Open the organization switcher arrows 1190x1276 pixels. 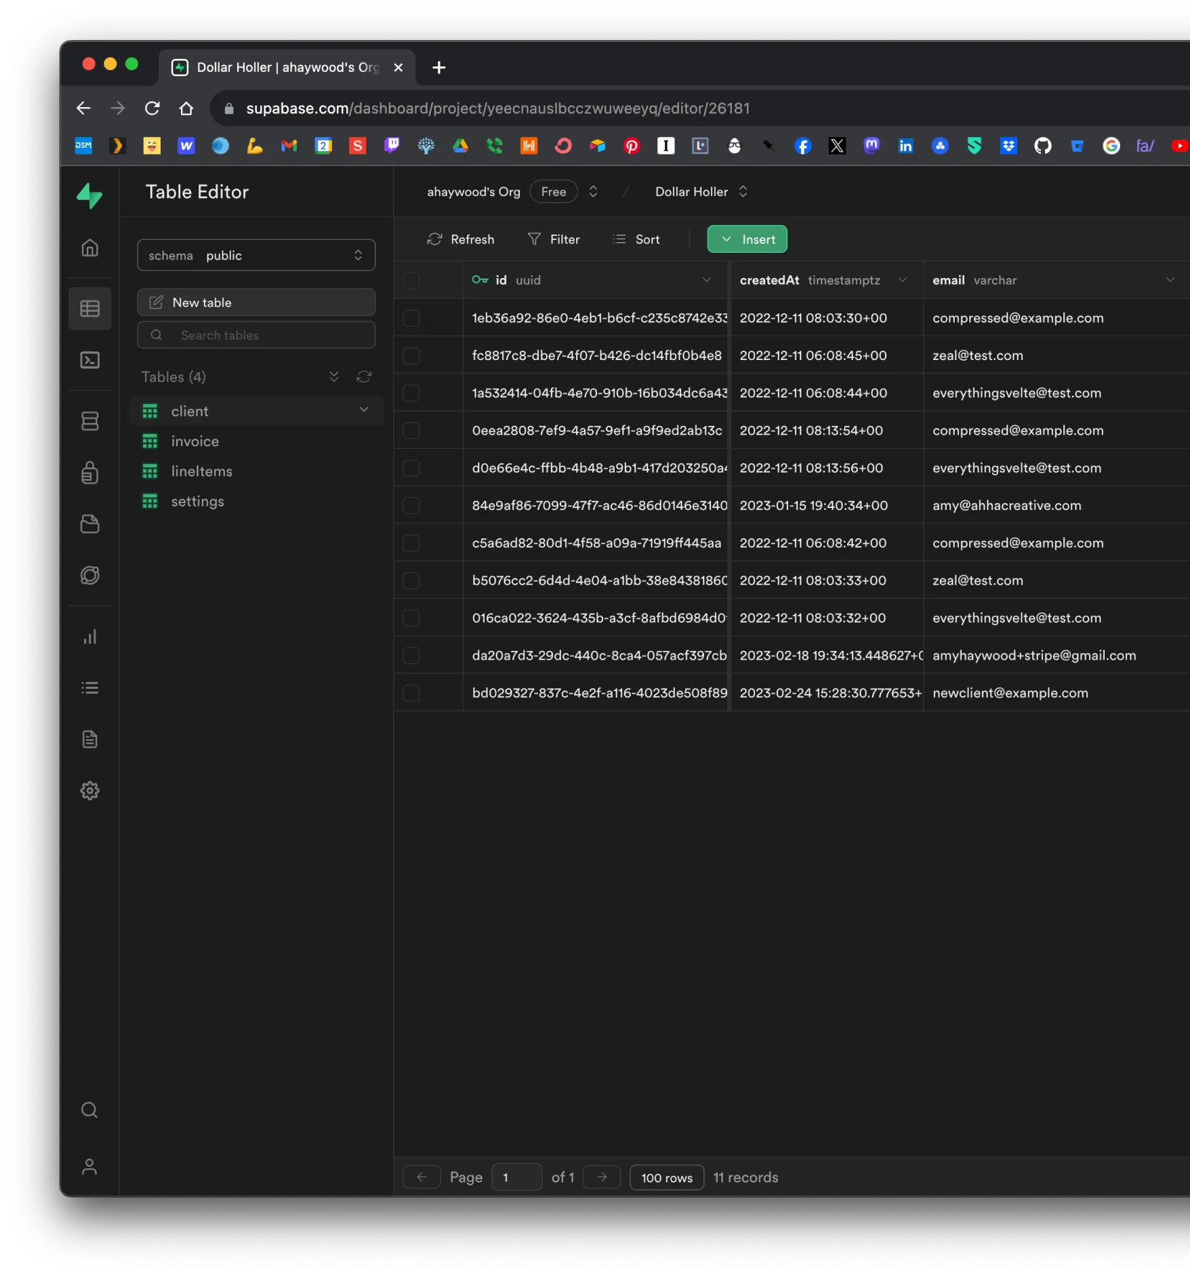click(593, 192)
